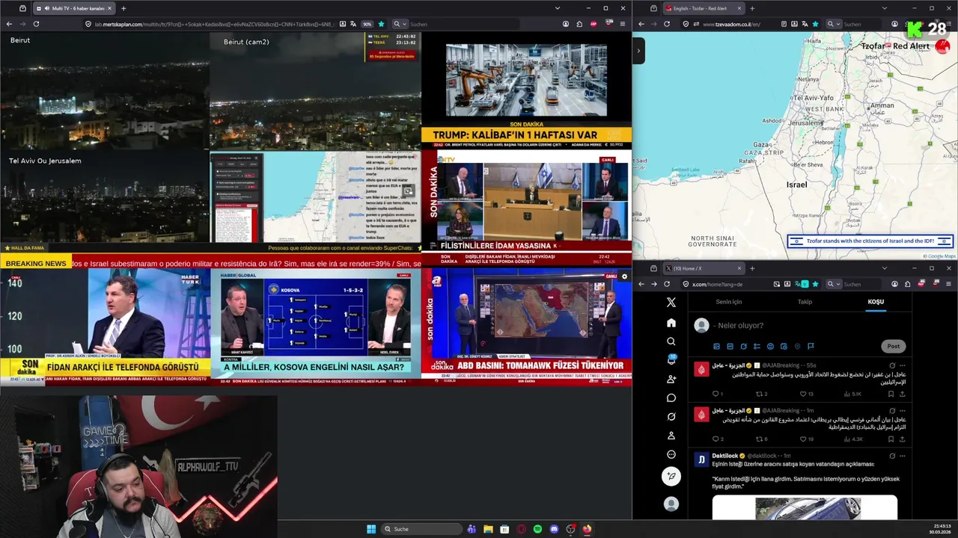Open the Multi TV browser hamburger menu
This screenshot has height=538, width=958.
click(x=622, y=24)
